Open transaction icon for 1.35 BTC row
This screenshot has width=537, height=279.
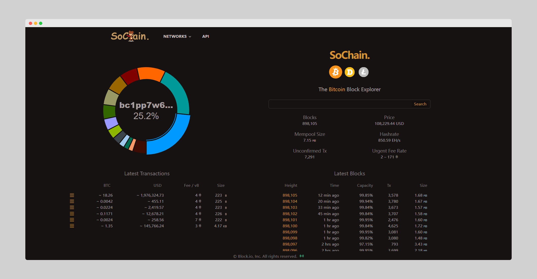[72, 226]
